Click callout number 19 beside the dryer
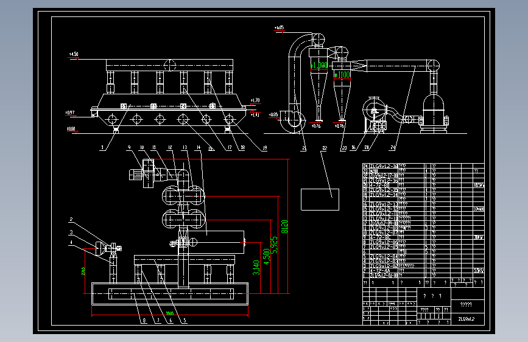Image resolution: width=528 pixels, height=342 pixels. coord(265,147)
